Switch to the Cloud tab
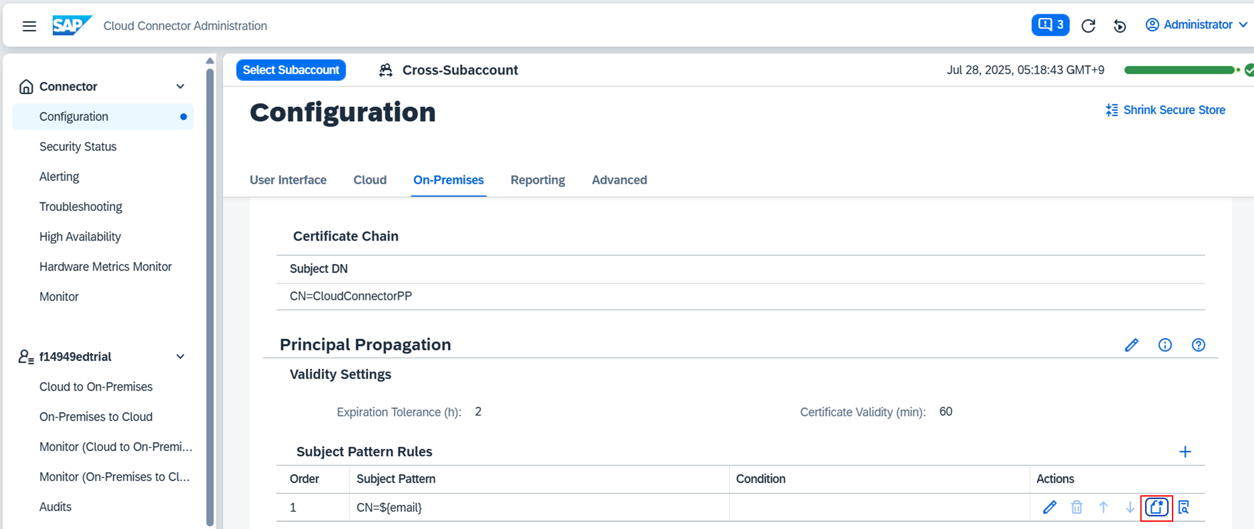1254x529 pixels. [369, 180]
